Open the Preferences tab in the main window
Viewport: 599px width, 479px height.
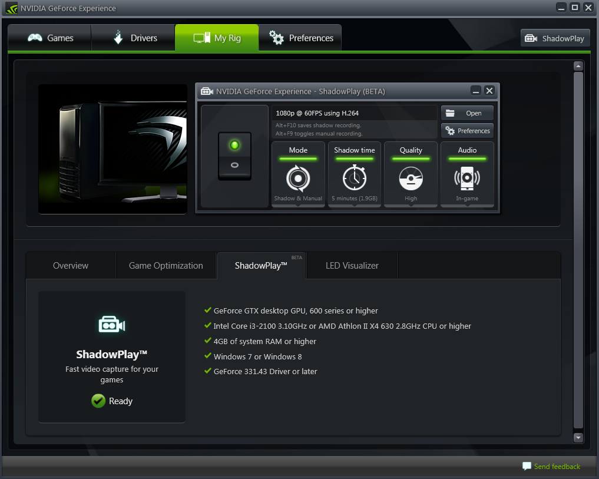pos(300,38)
